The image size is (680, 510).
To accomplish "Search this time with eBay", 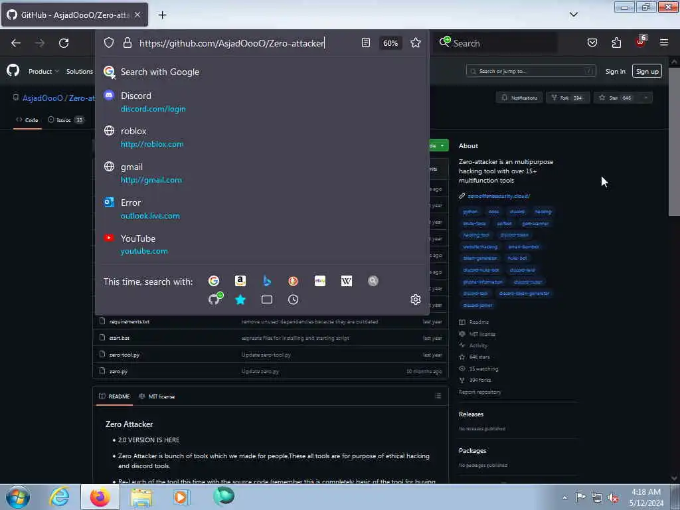I will click(x=320, y=281).
